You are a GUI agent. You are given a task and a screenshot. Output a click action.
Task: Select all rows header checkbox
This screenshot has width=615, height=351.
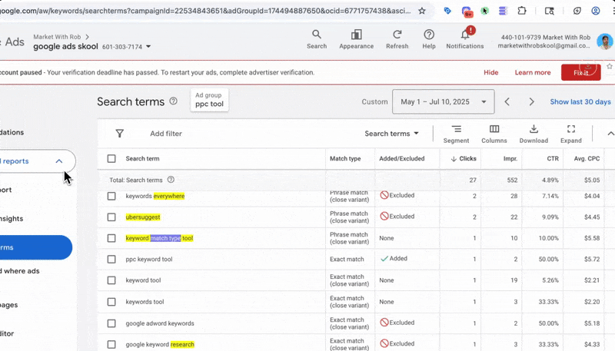(x=111, y=158)
